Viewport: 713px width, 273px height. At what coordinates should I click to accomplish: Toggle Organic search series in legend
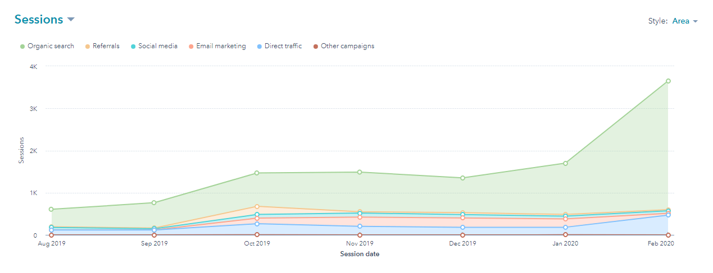pos(51,46)
